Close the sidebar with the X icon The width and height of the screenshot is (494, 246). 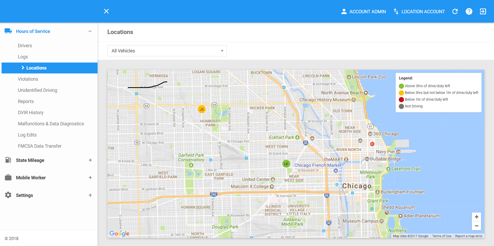pyautogui.click(x=106, y=11)
